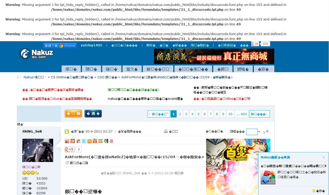Click the Nakuz popup title text
Screen dimensions: 329x195
click(275, 157)
